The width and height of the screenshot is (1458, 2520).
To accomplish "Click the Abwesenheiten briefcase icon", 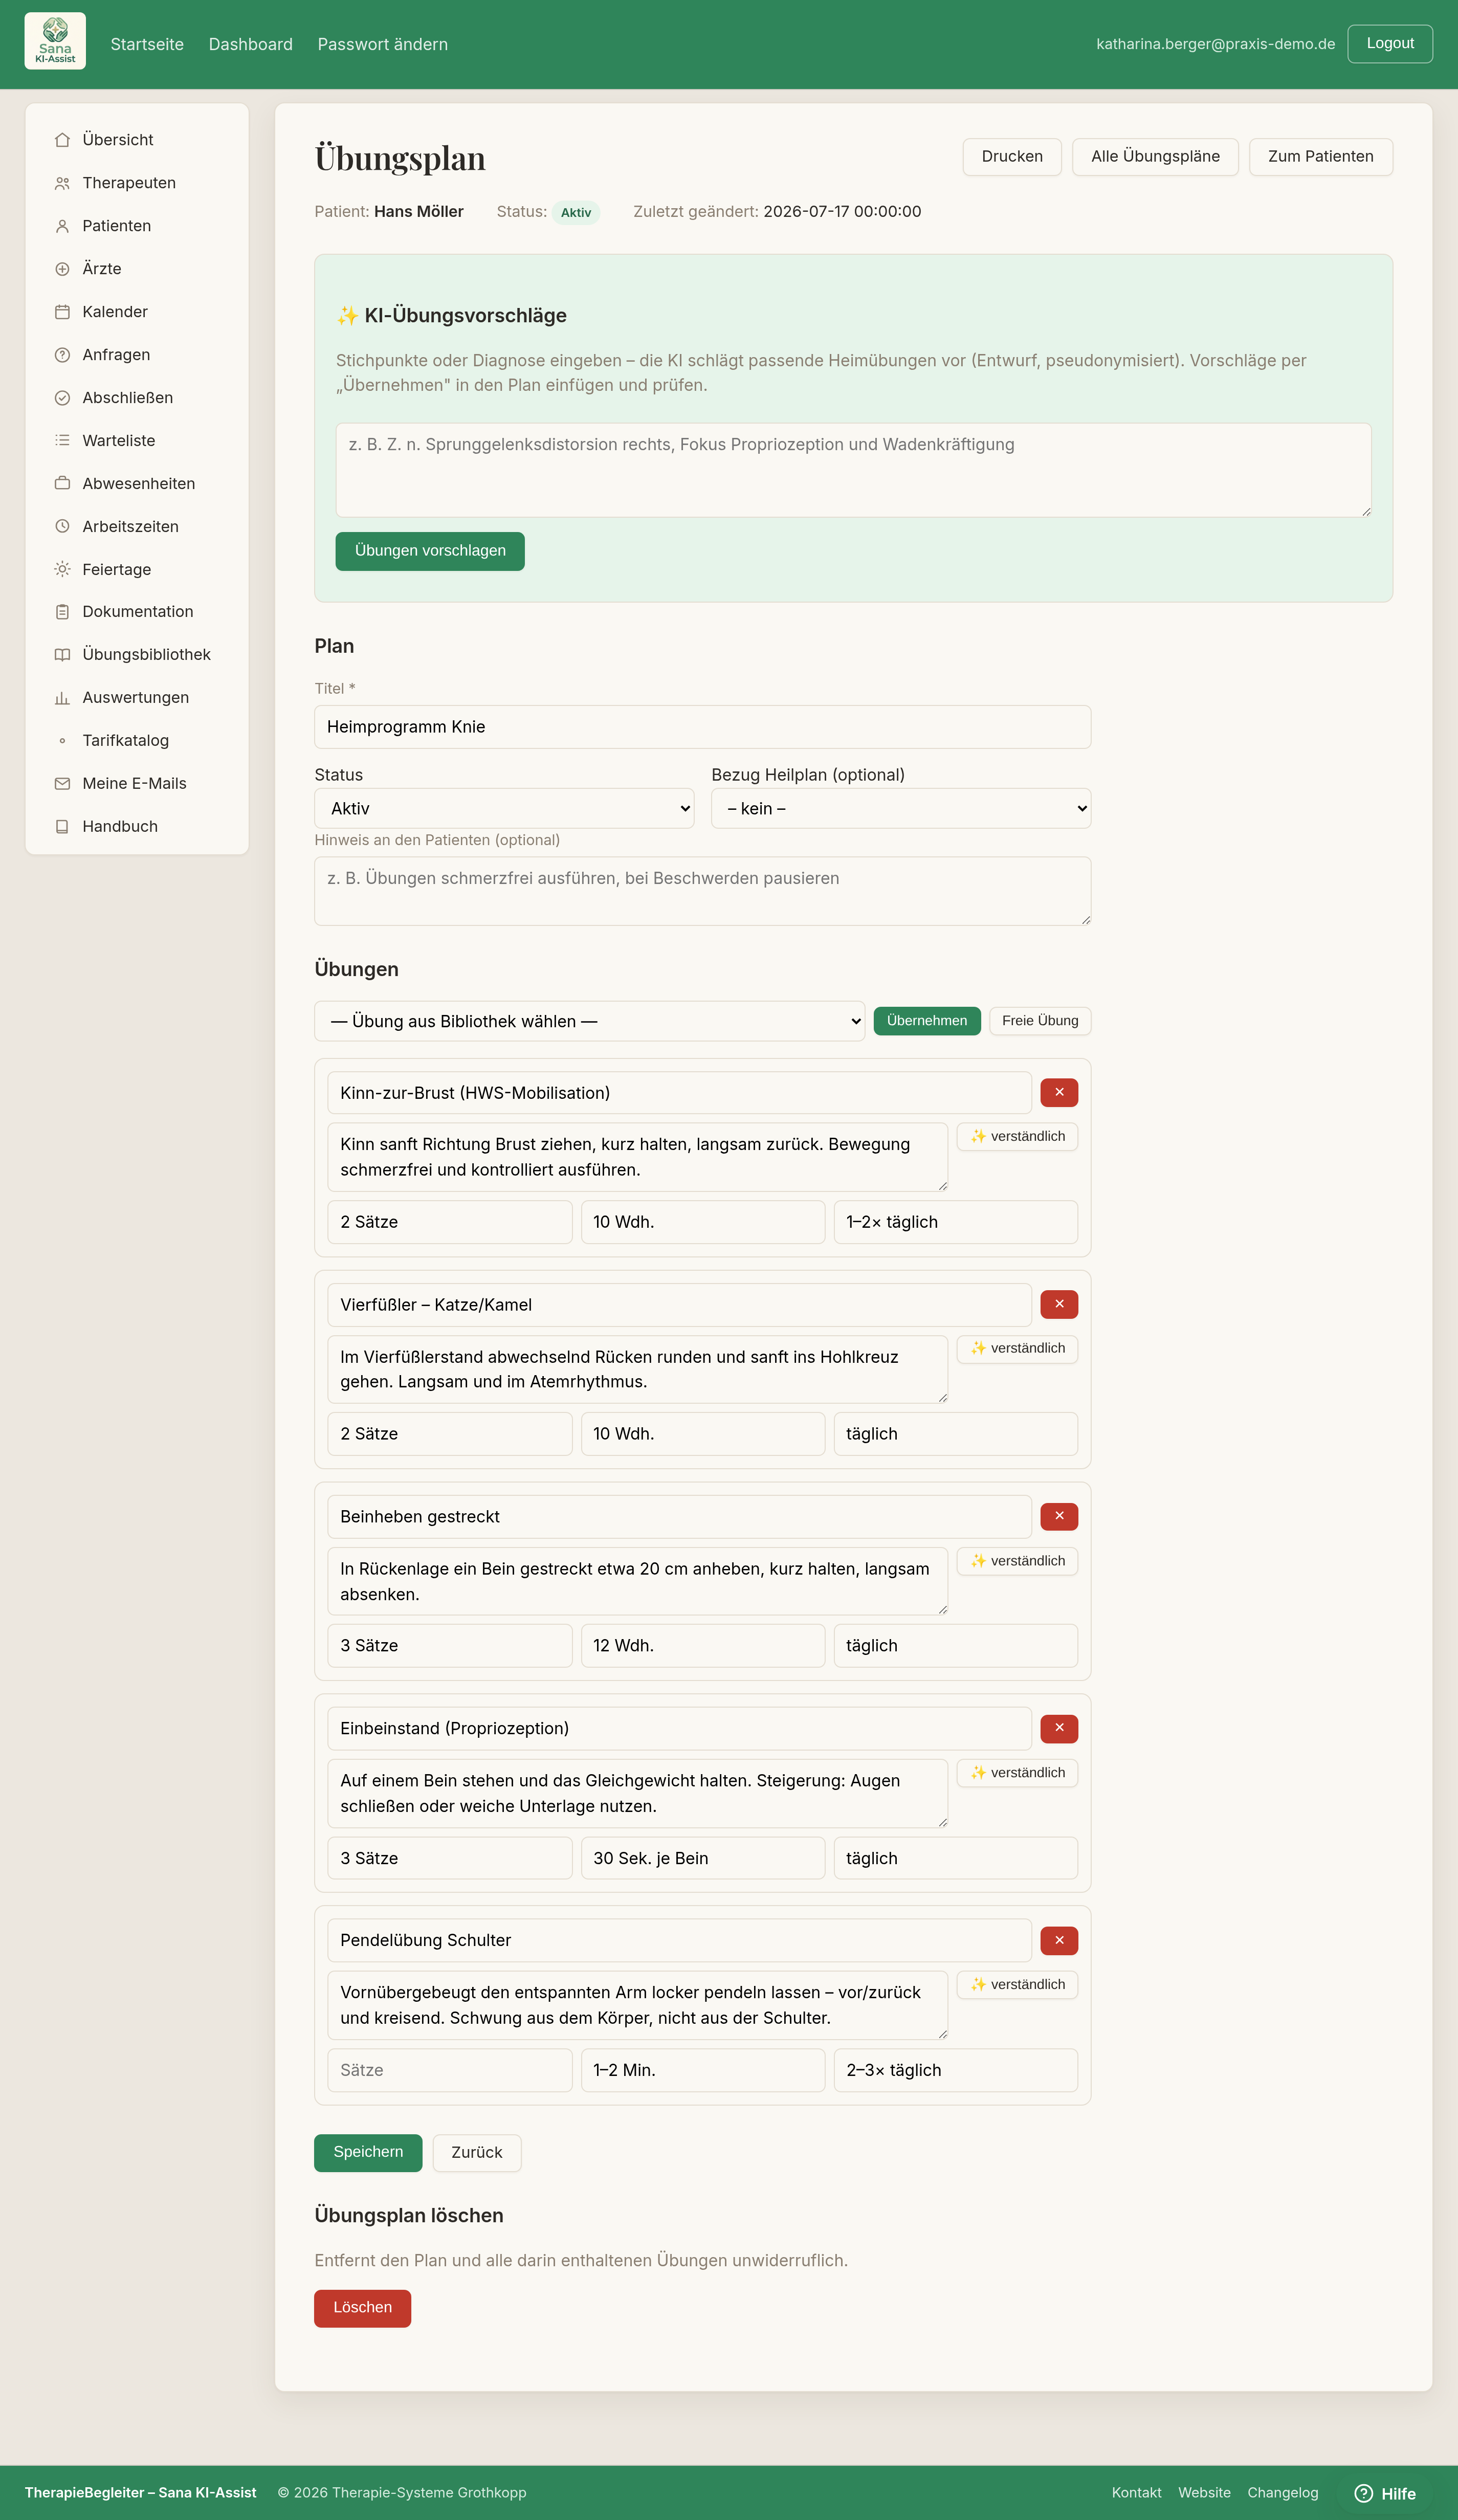I will (62, 484).
